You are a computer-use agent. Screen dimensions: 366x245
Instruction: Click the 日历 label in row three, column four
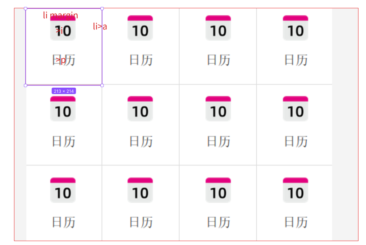[x=296, y=222]
